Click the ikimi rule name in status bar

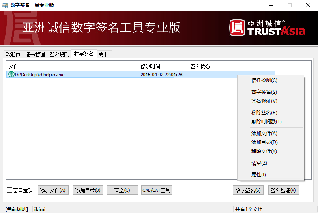click(x=40, y=209)
